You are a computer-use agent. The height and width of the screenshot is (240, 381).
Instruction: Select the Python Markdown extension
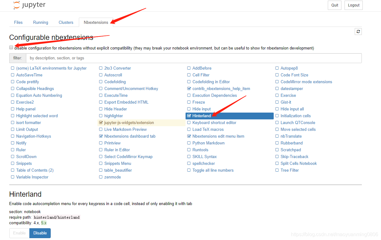(x=208, y=143)
